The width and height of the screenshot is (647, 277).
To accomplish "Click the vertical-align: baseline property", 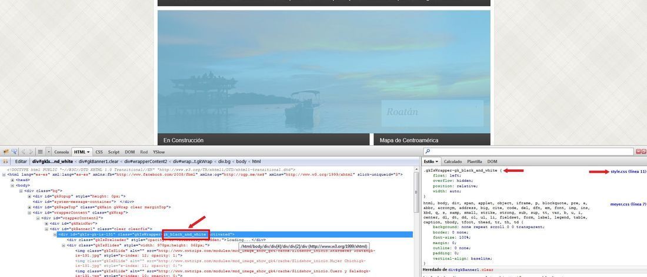I will click(462, 258).
